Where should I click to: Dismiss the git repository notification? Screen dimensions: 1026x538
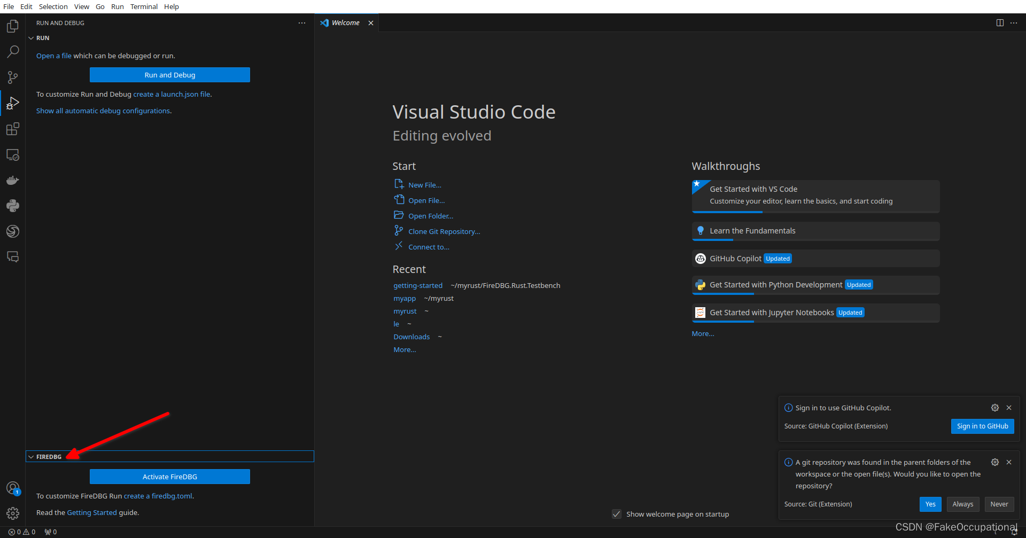1009,462
